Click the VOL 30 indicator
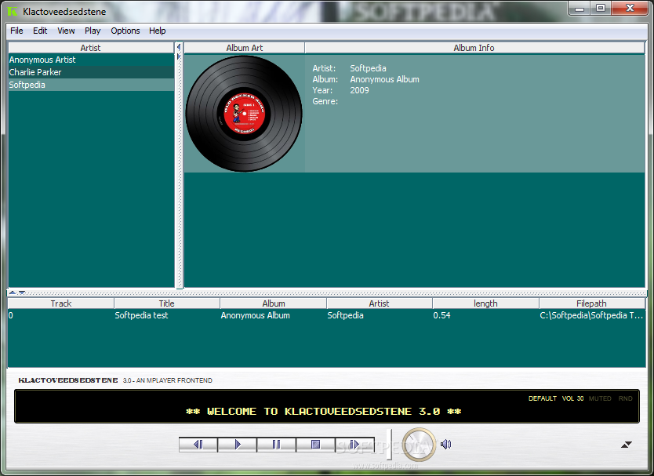This screenshot has width=654, height=476. 572,398
